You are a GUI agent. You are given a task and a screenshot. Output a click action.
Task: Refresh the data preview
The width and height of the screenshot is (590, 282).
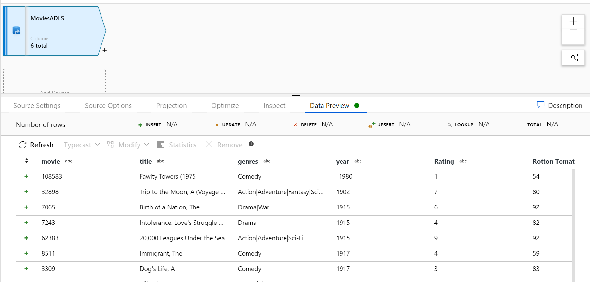coord(36,145)
